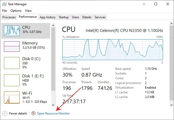Open the Options menu
Screen dimensions: 174x120
click(16, 11)
